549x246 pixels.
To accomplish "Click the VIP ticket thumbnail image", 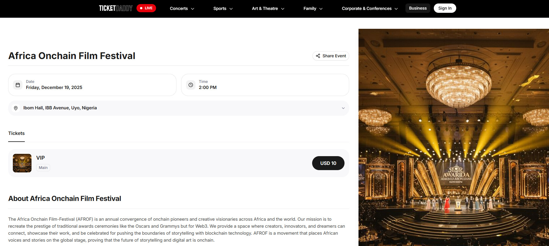I will click(22, 163).
